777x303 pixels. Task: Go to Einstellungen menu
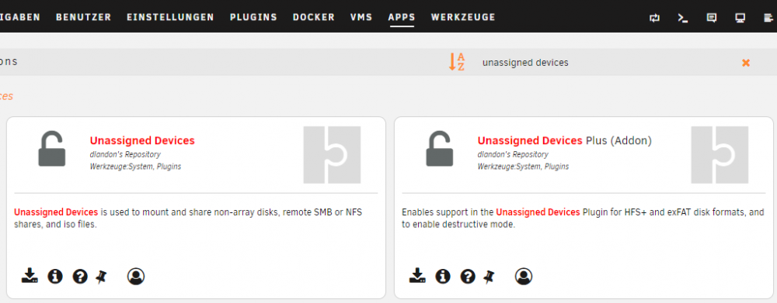click(170, 17)
